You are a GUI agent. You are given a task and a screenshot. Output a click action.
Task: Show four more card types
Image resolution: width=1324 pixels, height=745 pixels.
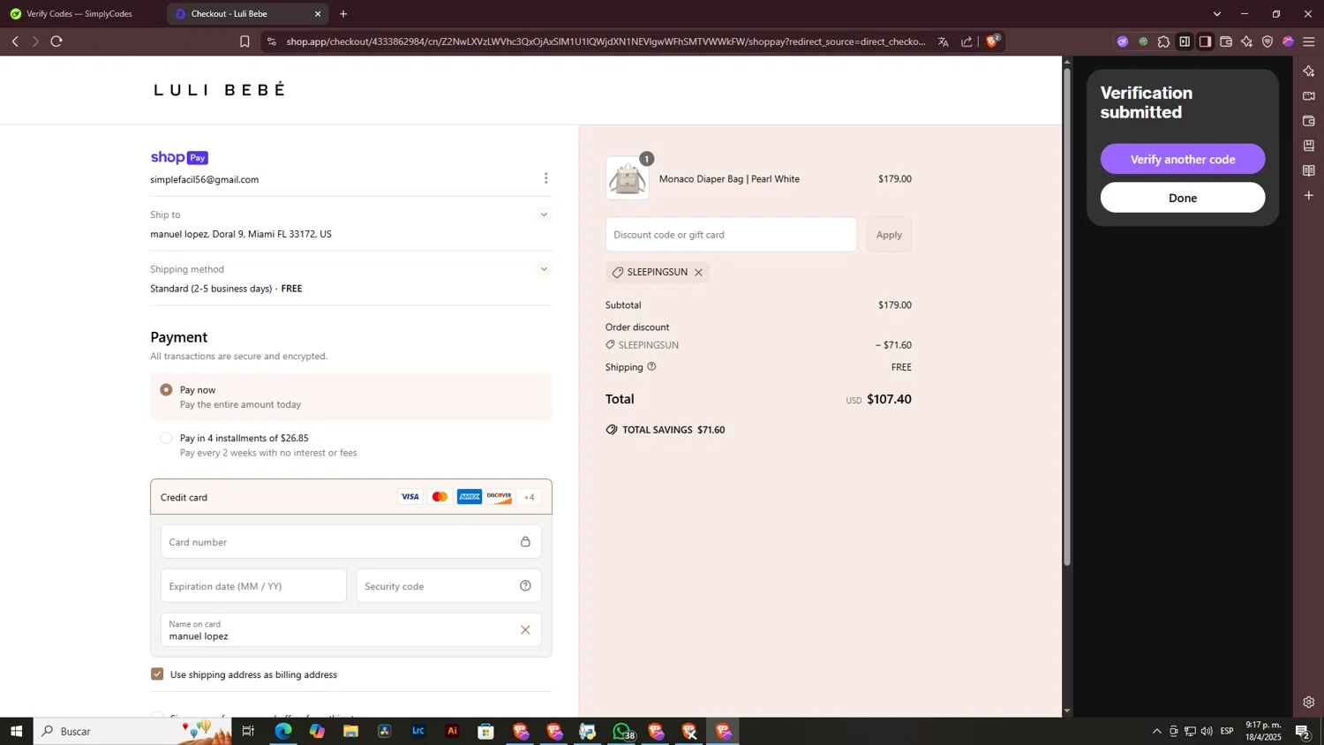pyautogui.click(x=529, y=497)
